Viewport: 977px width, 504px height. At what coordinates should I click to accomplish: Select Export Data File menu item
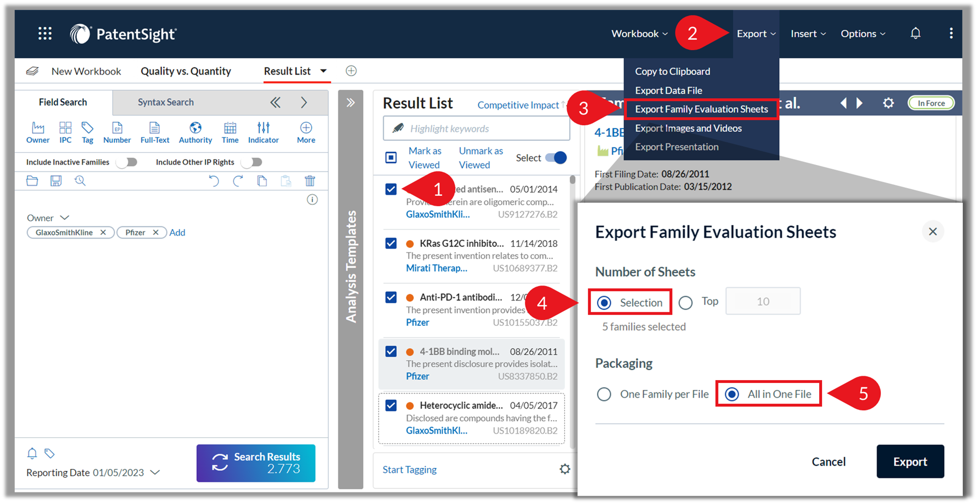pos(668,90)
